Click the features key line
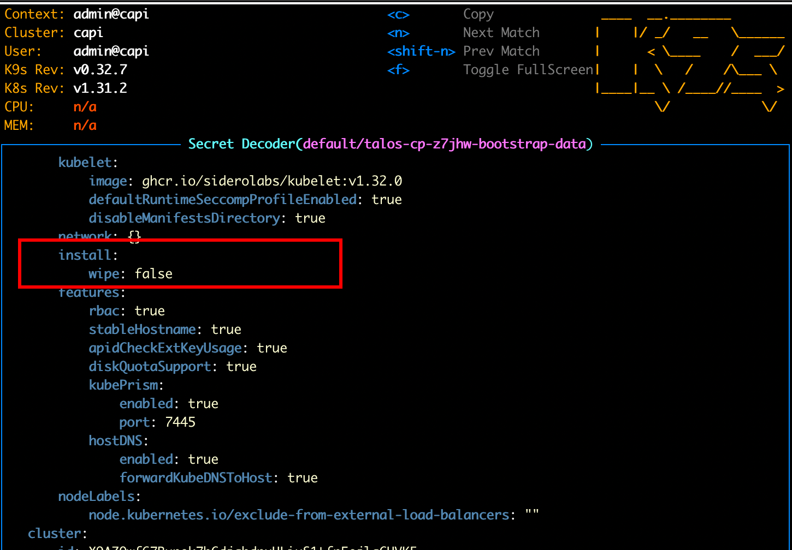Screen dimensions: 792x550 [x=92, y=292]
